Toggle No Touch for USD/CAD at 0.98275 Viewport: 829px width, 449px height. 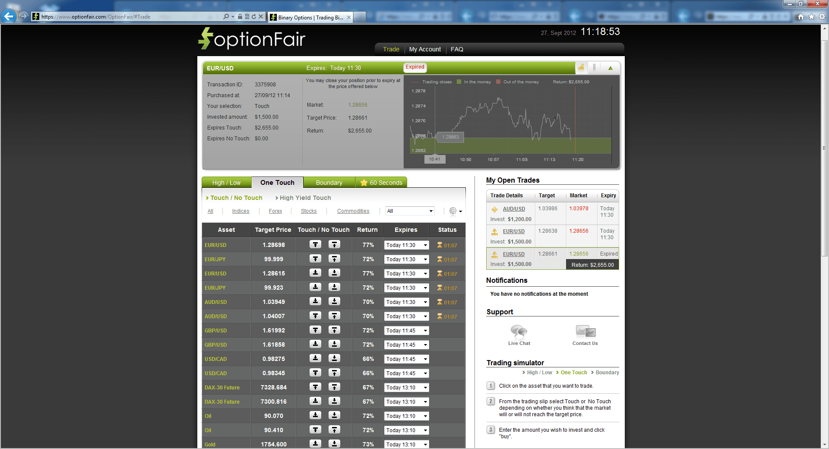tap(335, 358)
